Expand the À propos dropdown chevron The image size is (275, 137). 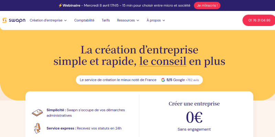tap(164, 21)
